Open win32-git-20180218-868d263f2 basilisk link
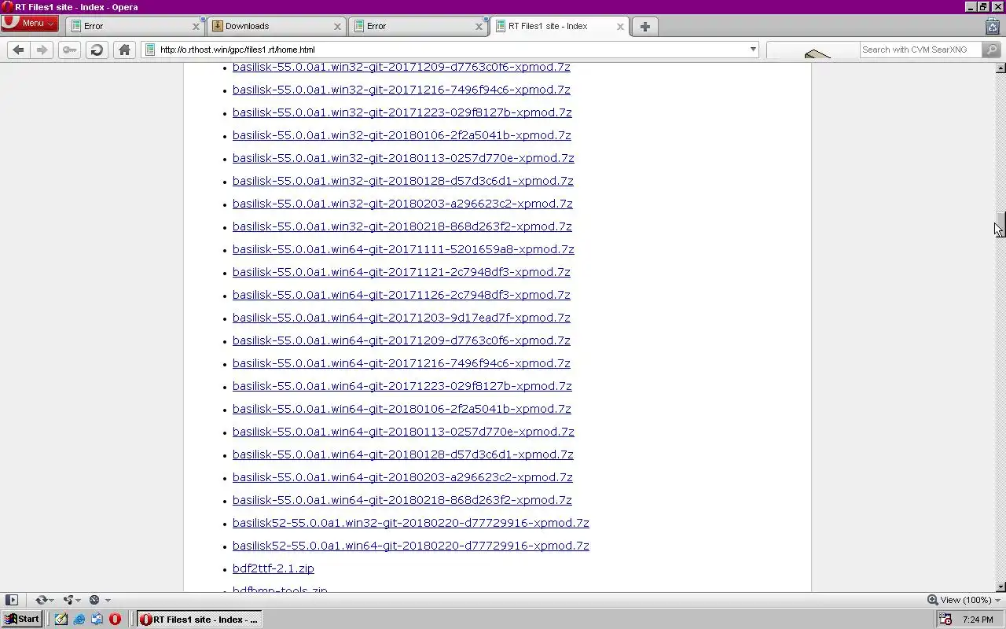This screenshot has height=629, width=1006. (402, 226)
